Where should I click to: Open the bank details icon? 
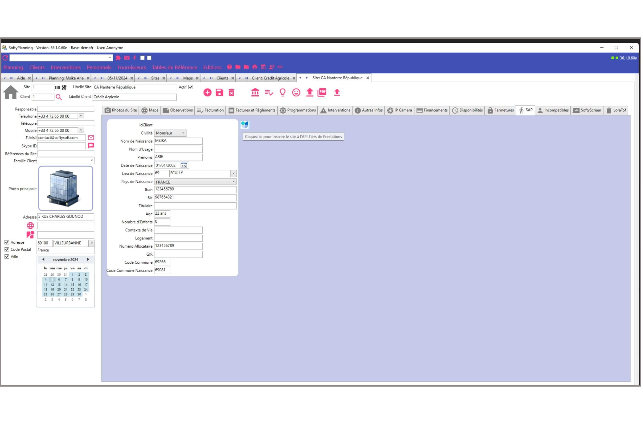tap(255, 92)
